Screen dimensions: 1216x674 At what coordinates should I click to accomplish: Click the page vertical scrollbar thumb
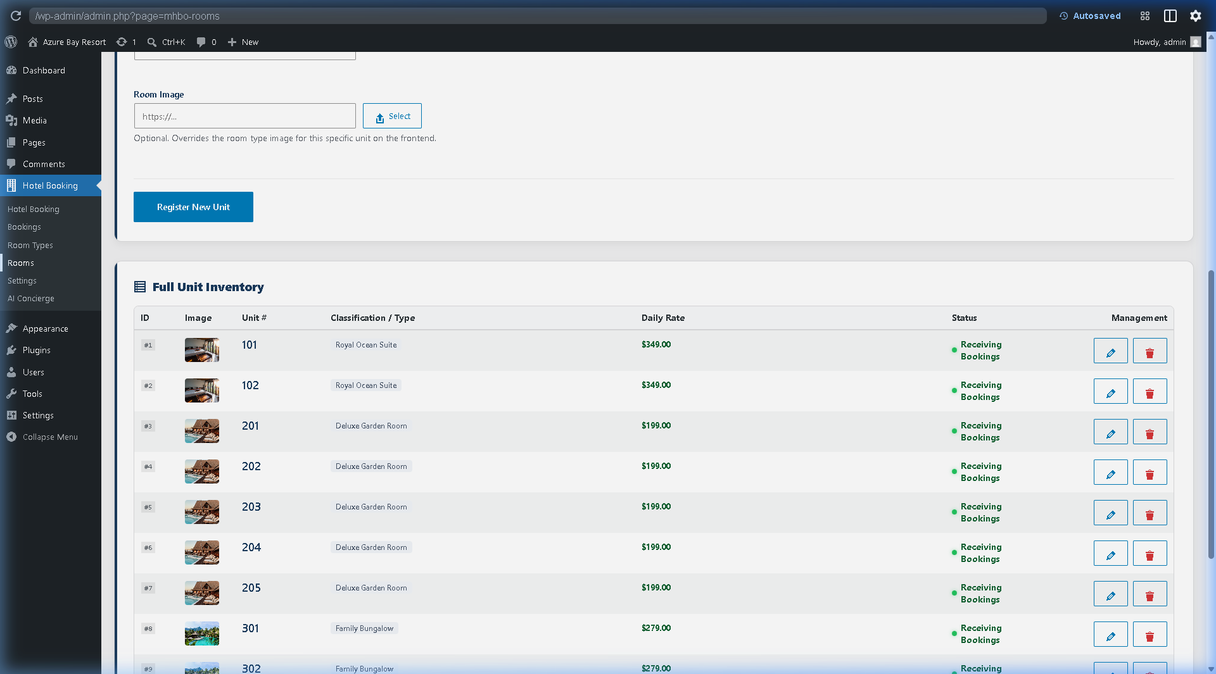pyautogui.click(x=1211, y=415)
